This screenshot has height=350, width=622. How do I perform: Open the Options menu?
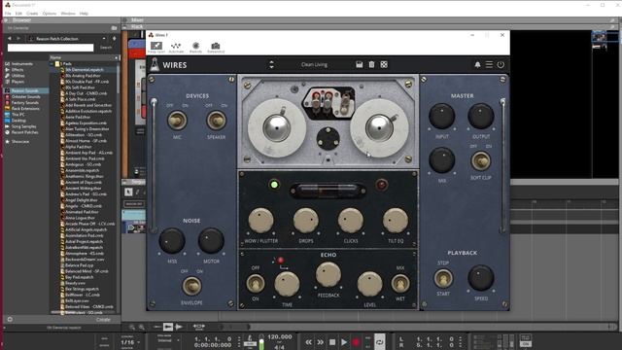(50, 14)
